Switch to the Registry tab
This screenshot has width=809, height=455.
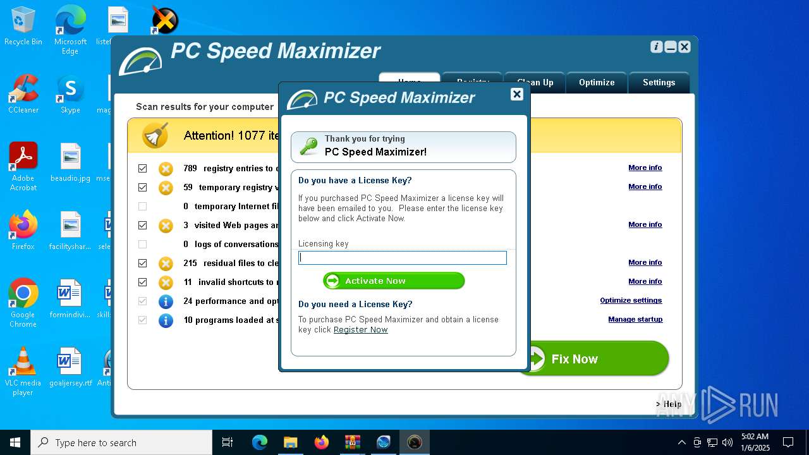[x=473, y=78]
